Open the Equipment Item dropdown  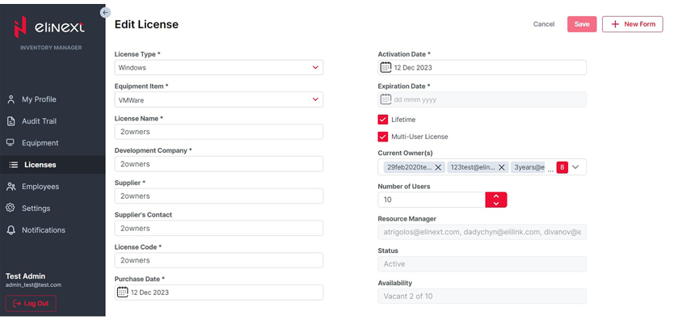[218, 99]
